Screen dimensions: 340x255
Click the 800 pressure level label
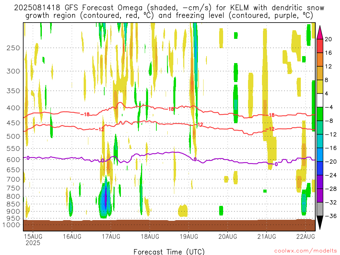[x=13, y=197]
